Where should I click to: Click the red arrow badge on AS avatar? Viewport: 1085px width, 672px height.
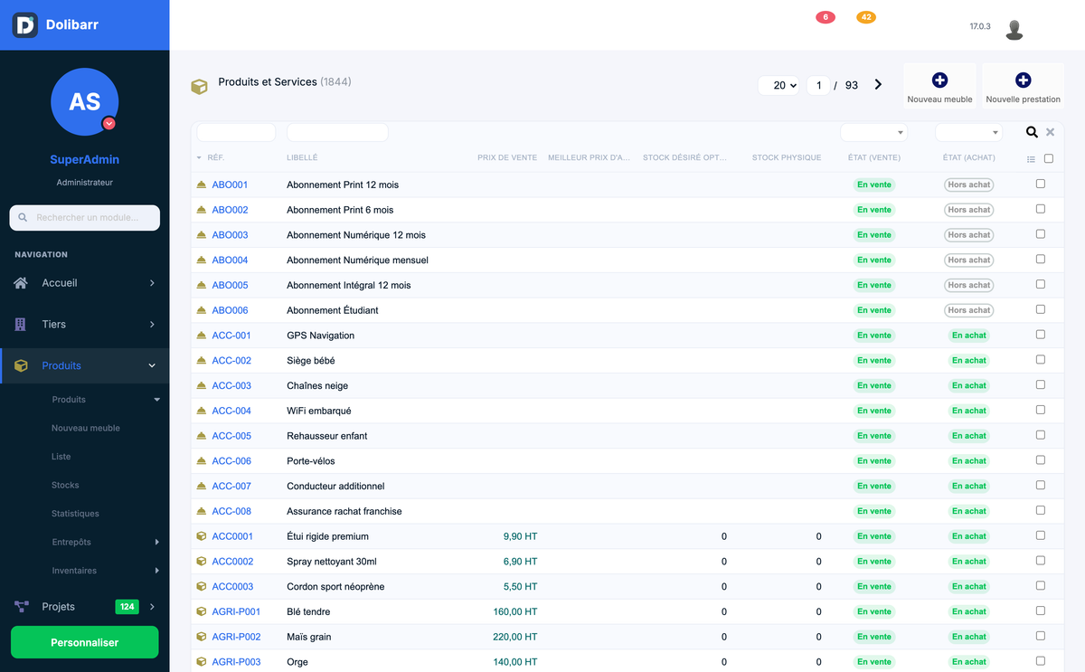pos(108,123)
